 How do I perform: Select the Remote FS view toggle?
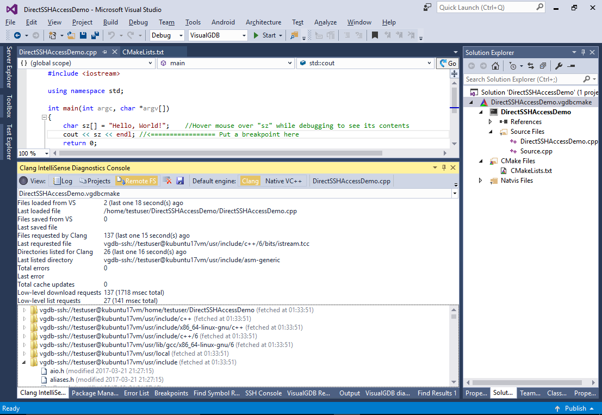click(x=136, y=181)
